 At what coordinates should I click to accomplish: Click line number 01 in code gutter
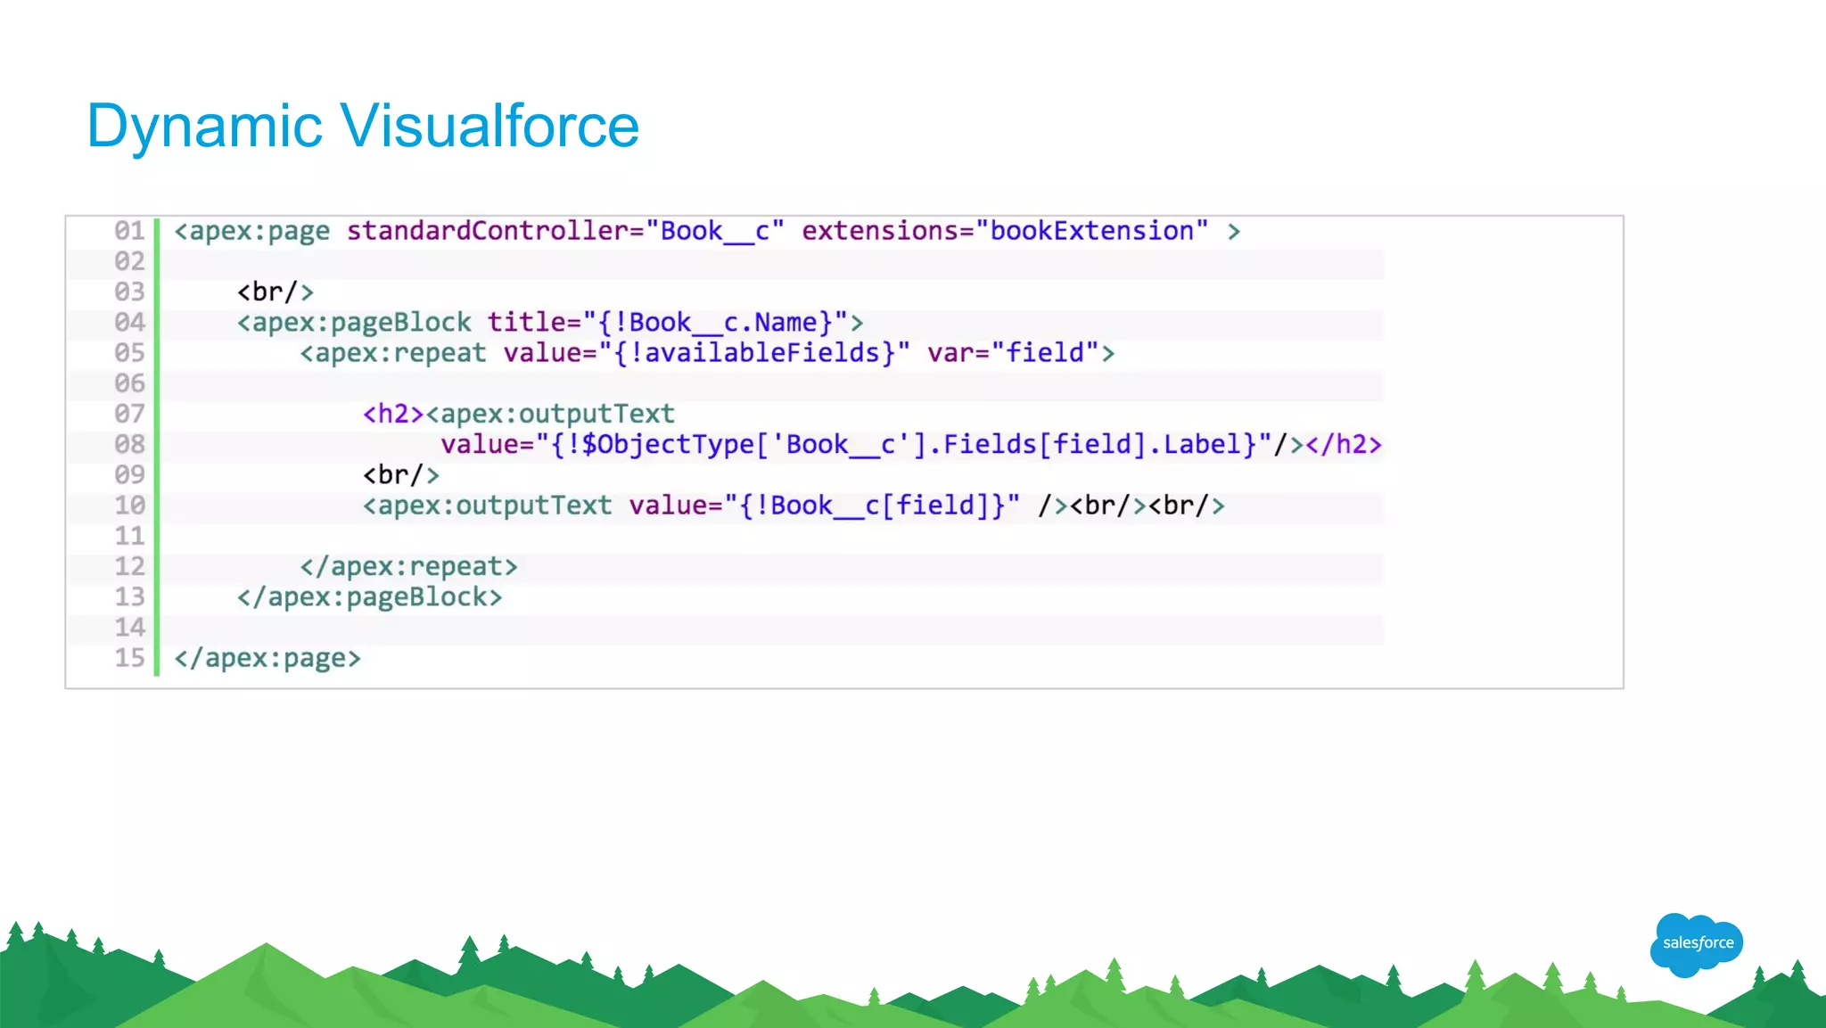tap(129, 231)
